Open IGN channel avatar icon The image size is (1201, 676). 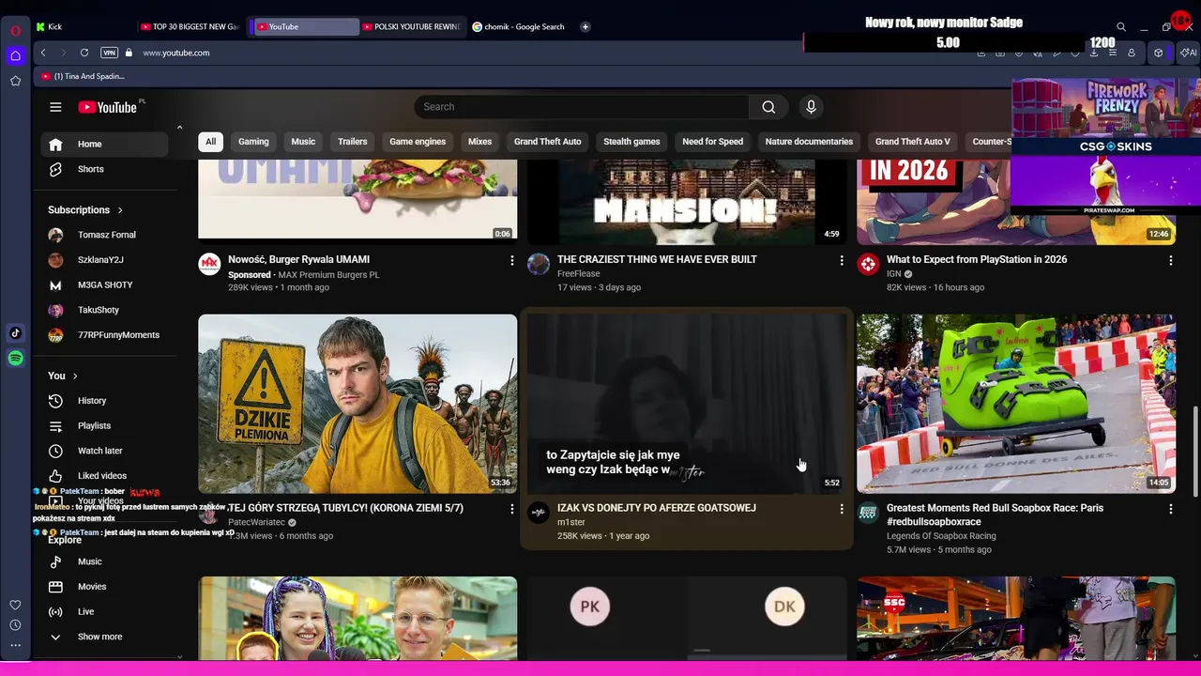(x=868, y=264)
